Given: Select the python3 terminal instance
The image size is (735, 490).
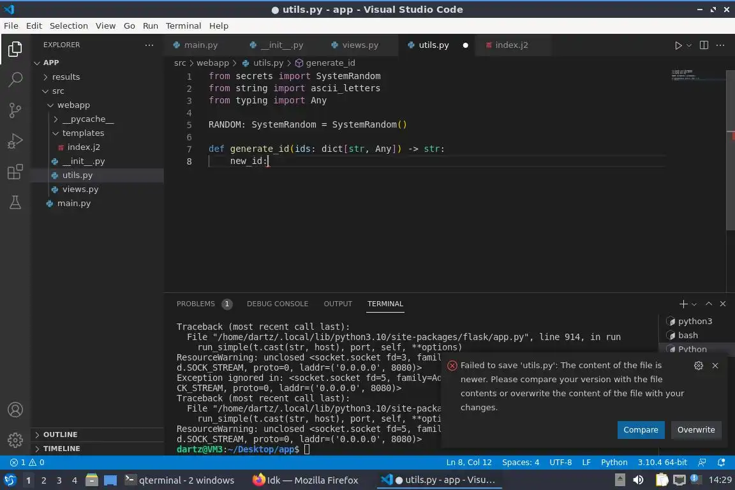Looking at the screenshot, I should [695, 321].
